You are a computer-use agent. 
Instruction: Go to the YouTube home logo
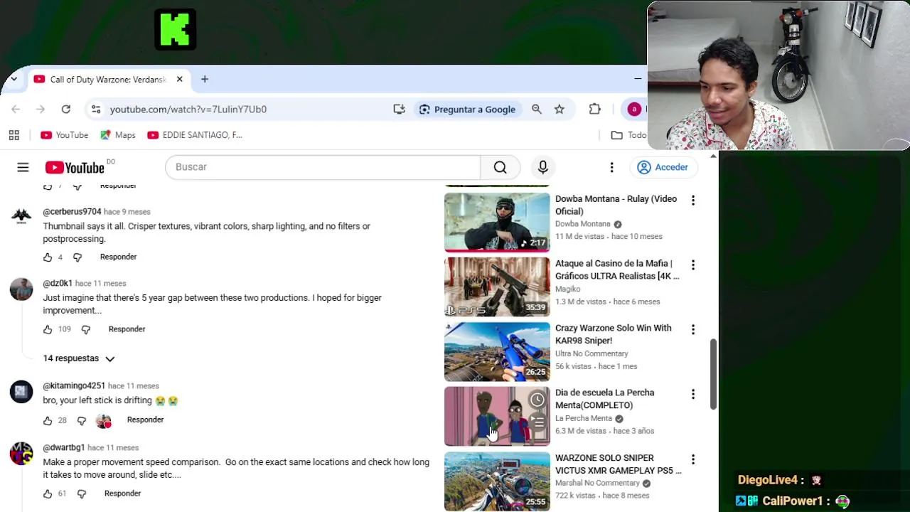click(75, 167)
